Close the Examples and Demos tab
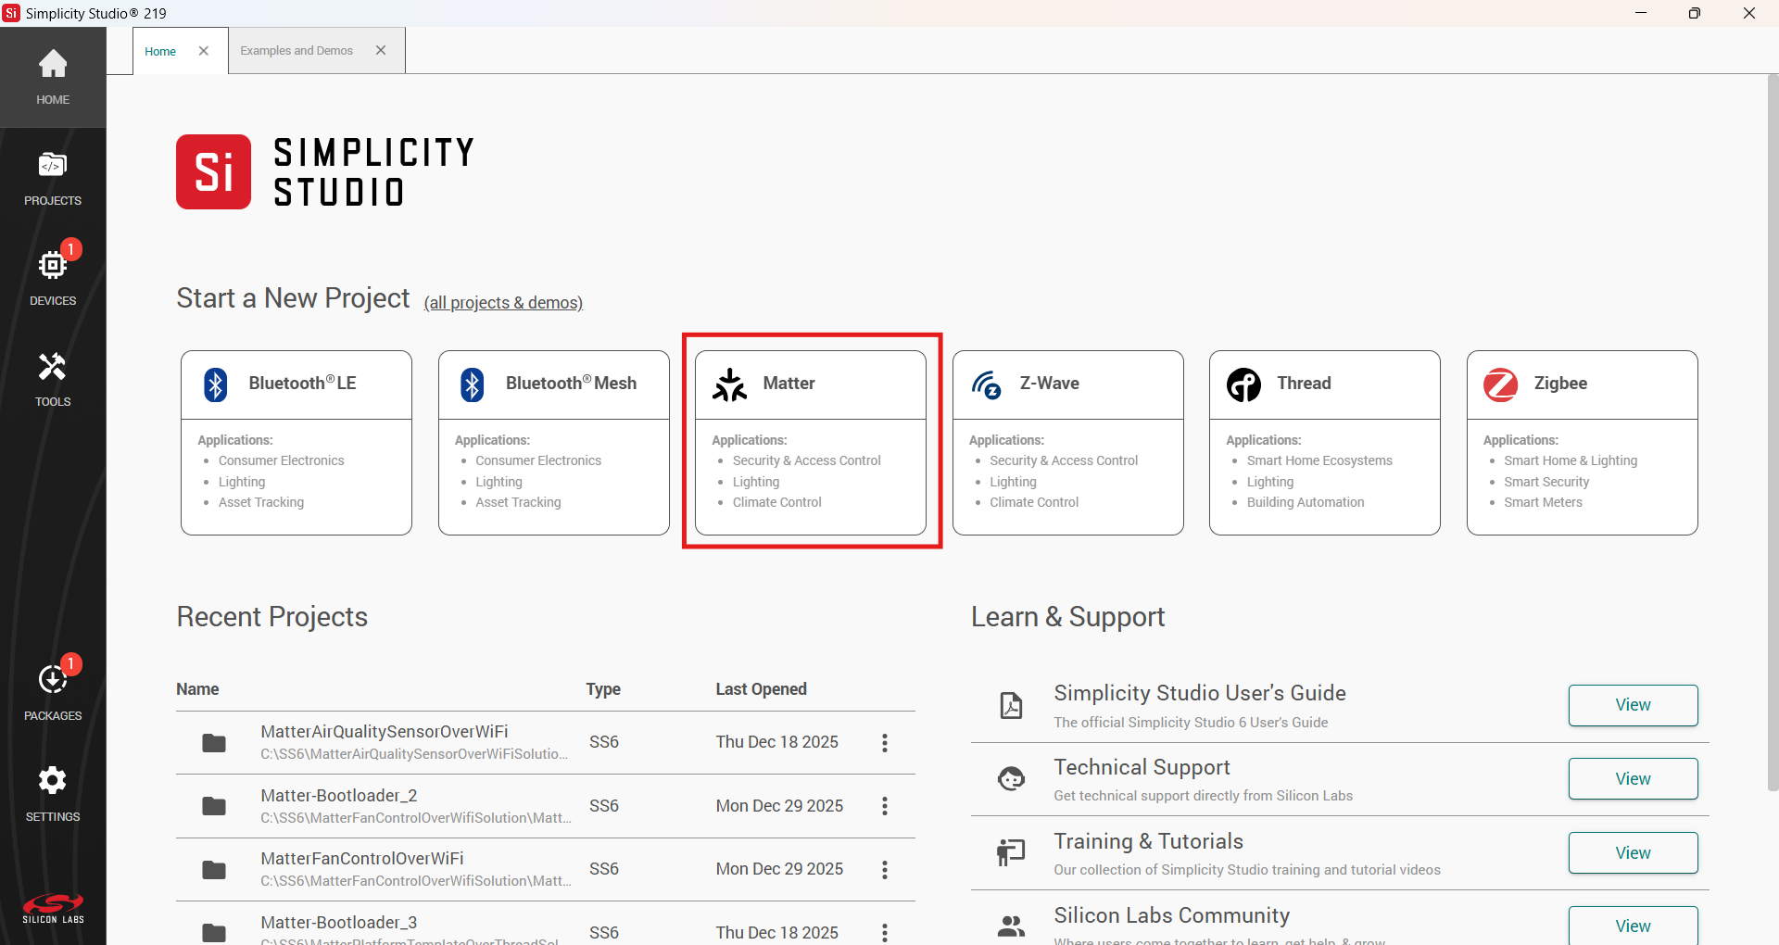The width and height of the screenshot is (1779, 945). pyautogui.click(x=381, y=50)
